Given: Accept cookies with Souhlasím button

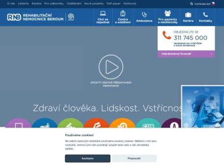Looking at the screenshot, I should click(87, 159).
